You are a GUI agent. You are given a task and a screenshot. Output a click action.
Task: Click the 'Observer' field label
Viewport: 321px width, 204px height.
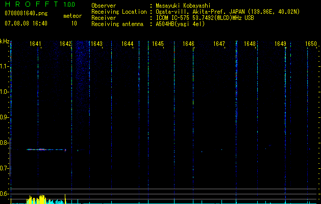104,6
